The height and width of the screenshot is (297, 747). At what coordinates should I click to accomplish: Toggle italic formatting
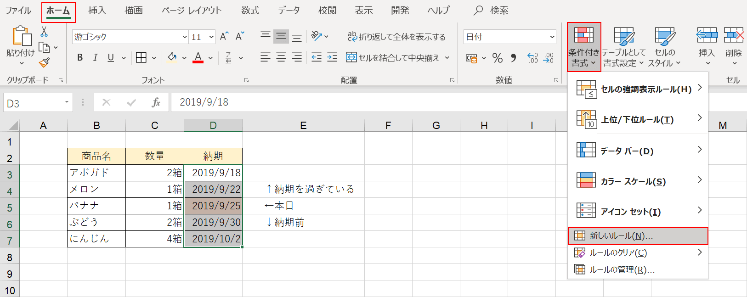pos(95,57)
